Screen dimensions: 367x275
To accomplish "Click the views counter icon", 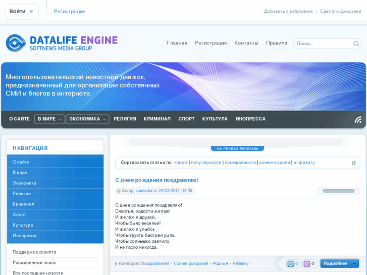I will point(291,264).
